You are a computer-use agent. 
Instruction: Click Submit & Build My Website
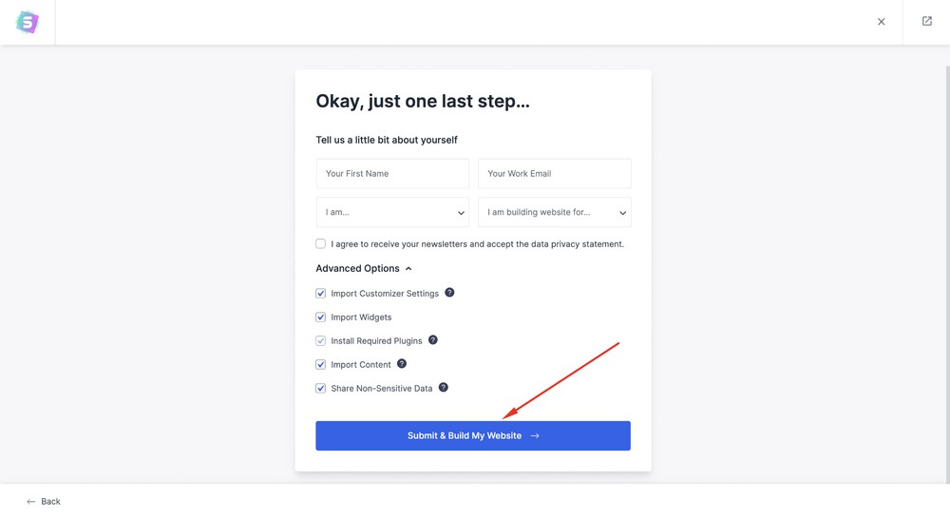[x=473, y=435]
